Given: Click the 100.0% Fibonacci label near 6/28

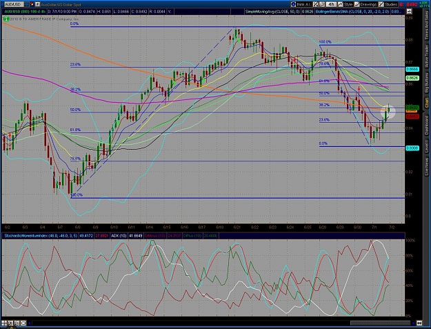Looking at the screenshot, I should [325, 42].
